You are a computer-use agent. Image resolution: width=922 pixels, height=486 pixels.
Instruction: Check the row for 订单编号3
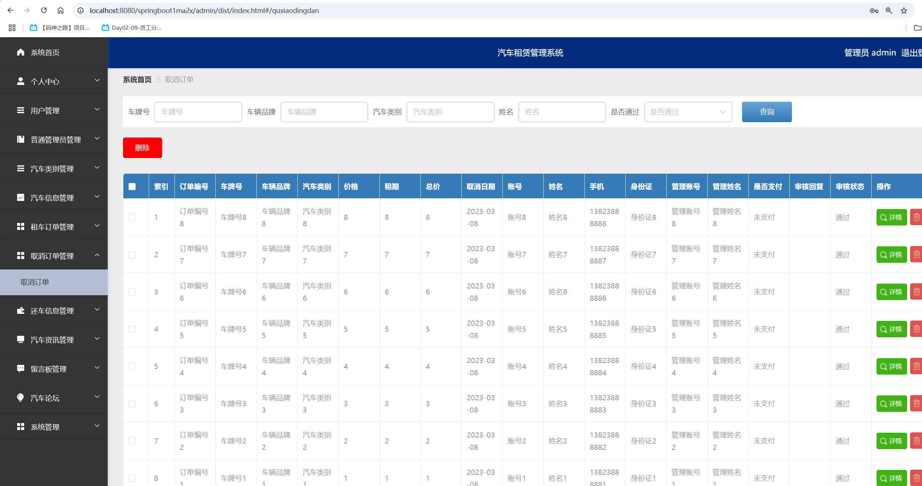[x=132, y=404]
